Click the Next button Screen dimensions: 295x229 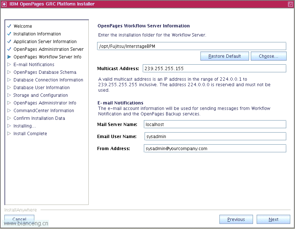273,220
